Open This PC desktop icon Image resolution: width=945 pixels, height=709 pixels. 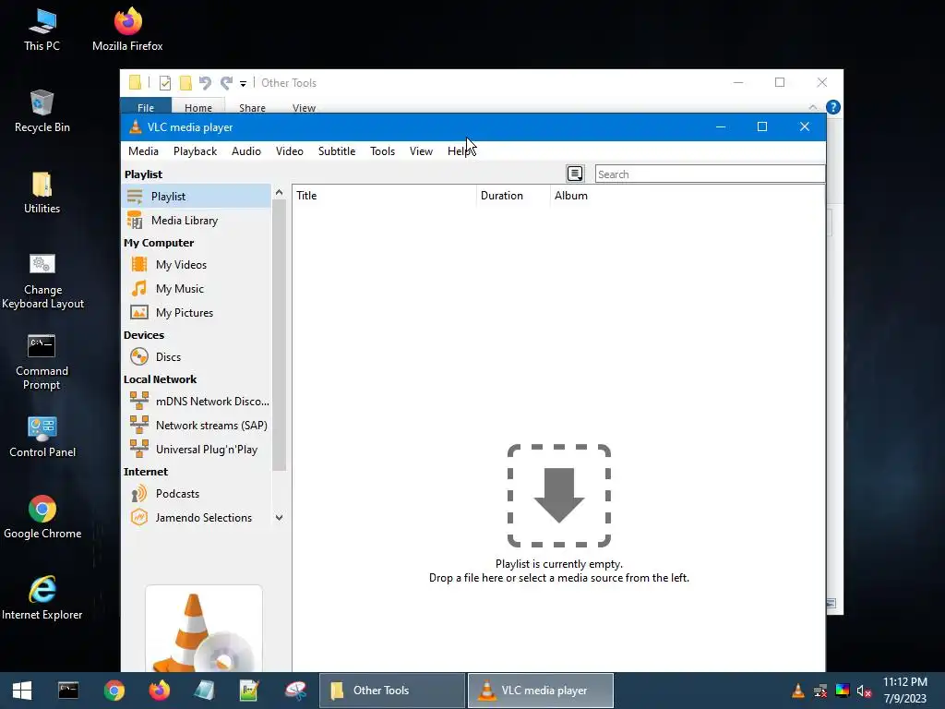click(x=42, y=30)
